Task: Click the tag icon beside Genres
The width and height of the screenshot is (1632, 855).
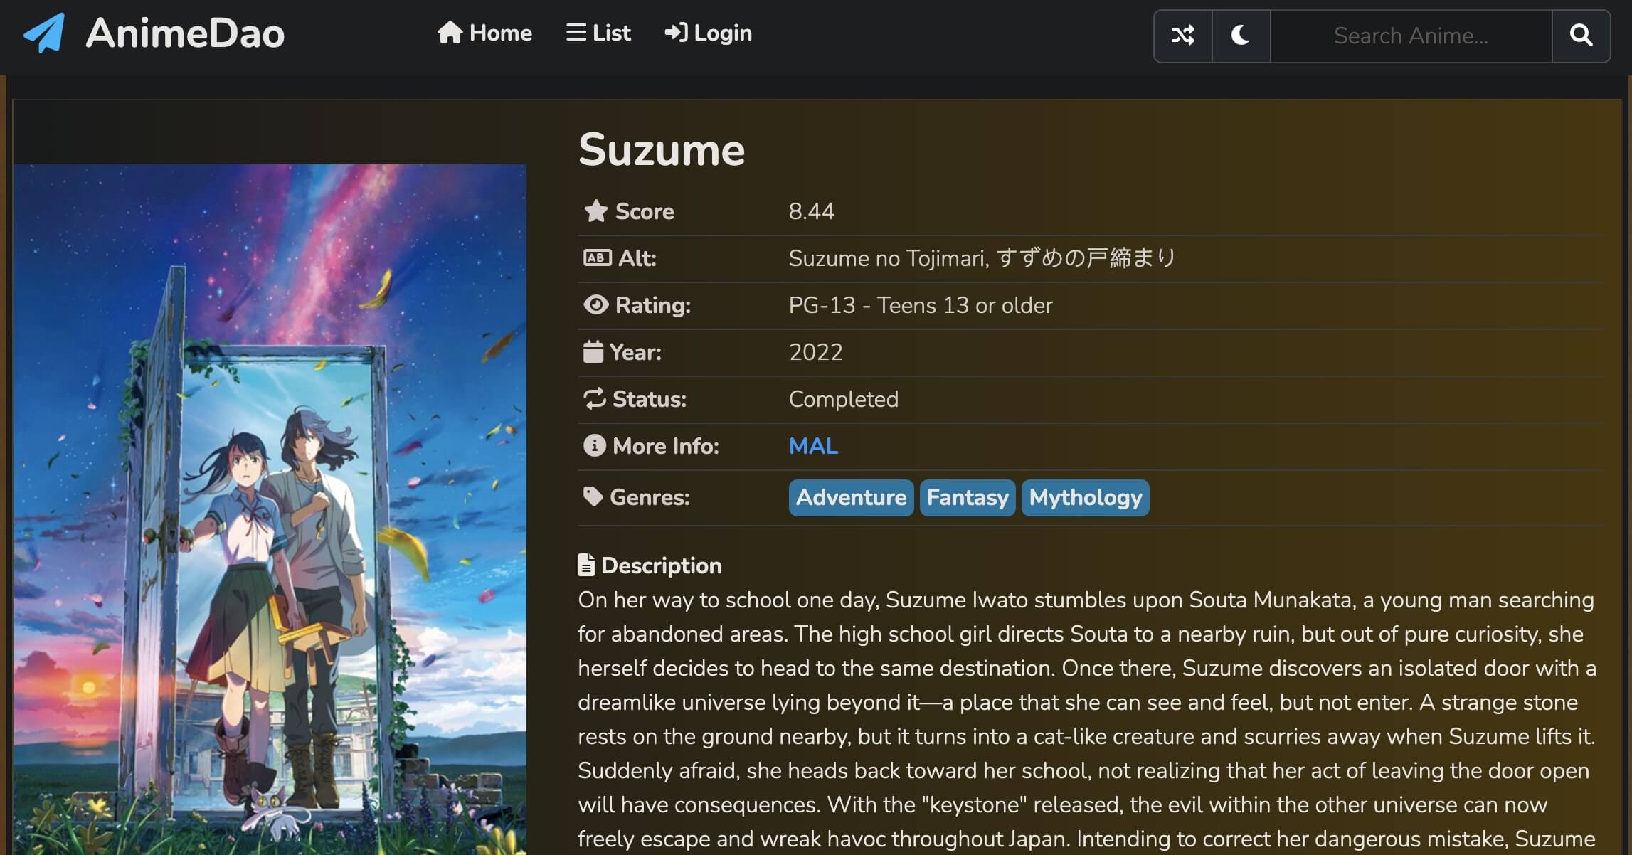Action: click(x=593, y=496)
